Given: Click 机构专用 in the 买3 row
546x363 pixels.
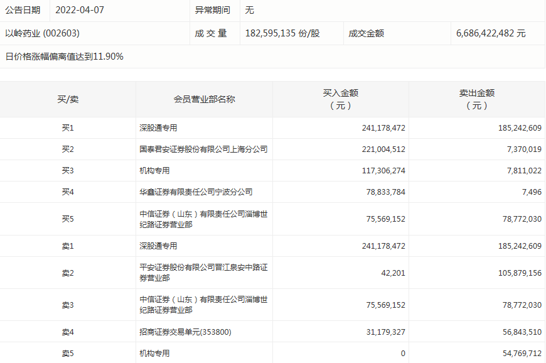Looking at the screenshot, I should [154, 171].
